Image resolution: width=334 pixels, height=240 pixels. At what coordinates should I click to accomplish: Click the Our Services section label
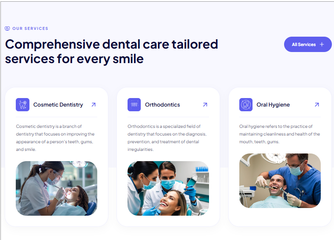pyautogui.click(x=30, y=29)
